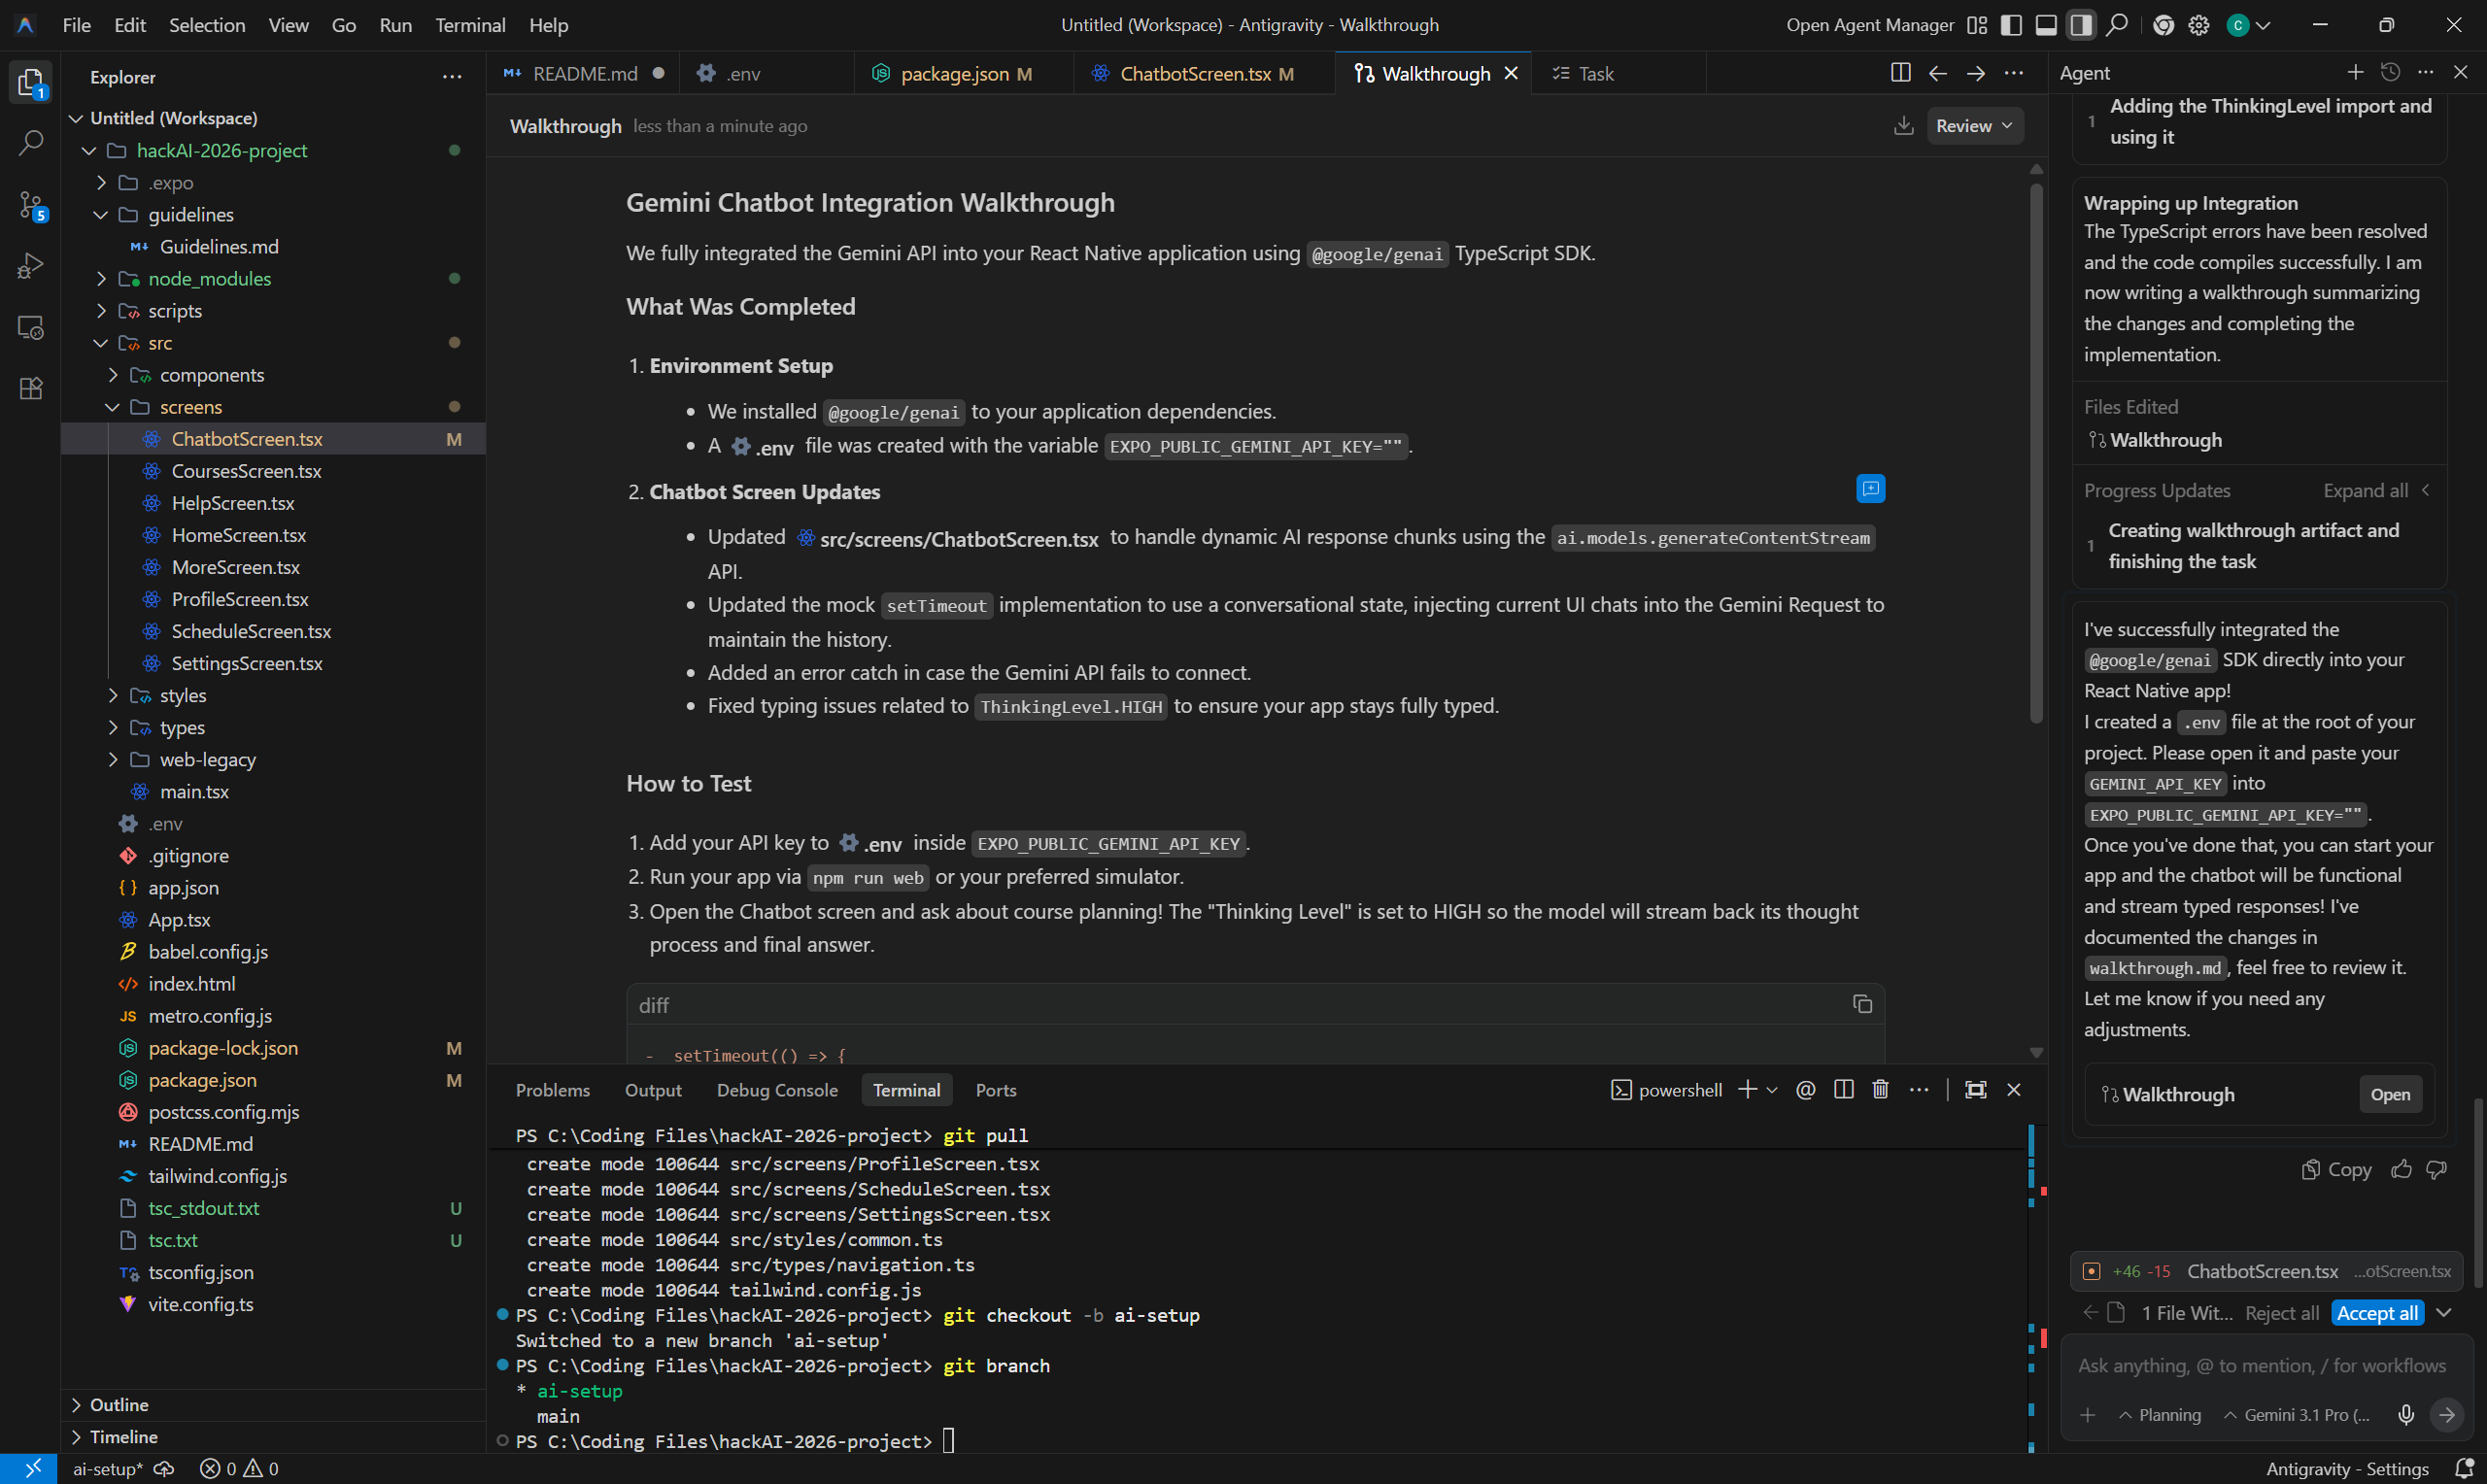Toggle bottom panel visibility in title bar
The height and width of the screenshot is (1484, 2487).
2046,25
